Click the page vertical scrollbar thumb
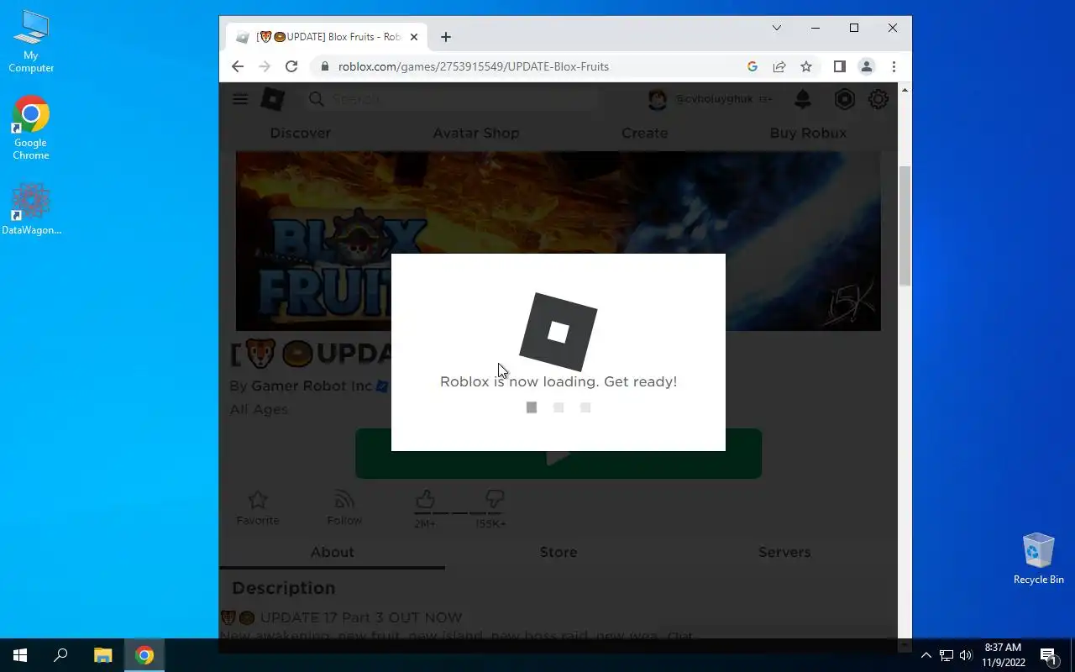The image size is (1075, 672). tap(905, 227)
